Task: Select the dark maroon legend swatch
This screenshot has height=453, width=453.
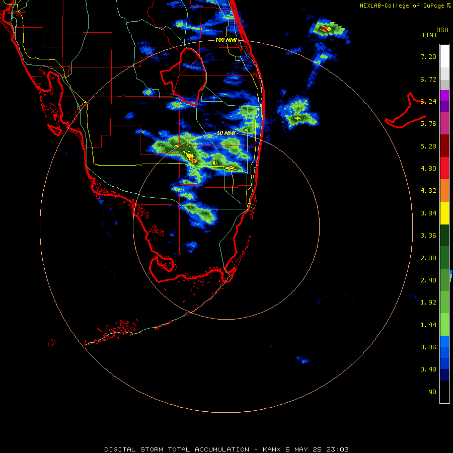Action: click(x=444, y=146)
